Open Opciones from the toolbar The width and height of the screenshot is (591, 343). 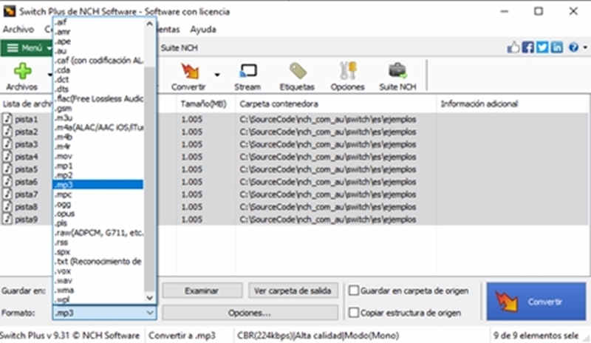click(347, 72)
